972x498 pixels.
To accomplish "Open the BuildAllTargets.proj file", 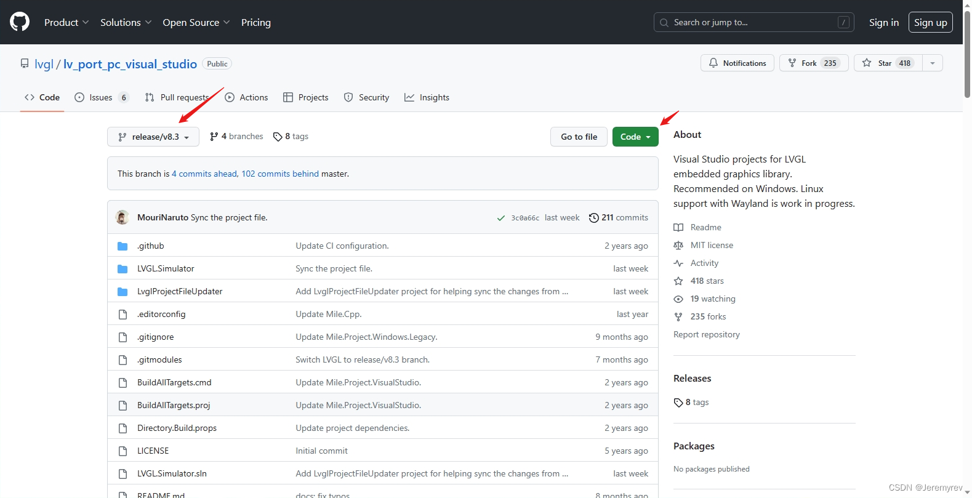I will pos(174,405).
